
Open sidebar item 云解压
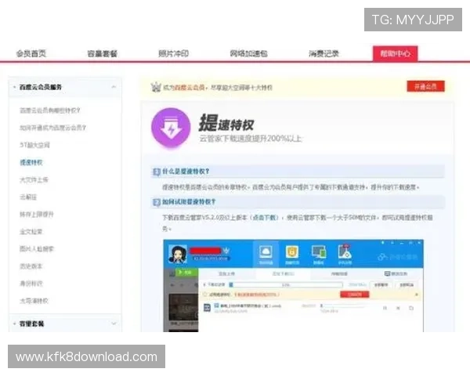(x=28, y=197)
